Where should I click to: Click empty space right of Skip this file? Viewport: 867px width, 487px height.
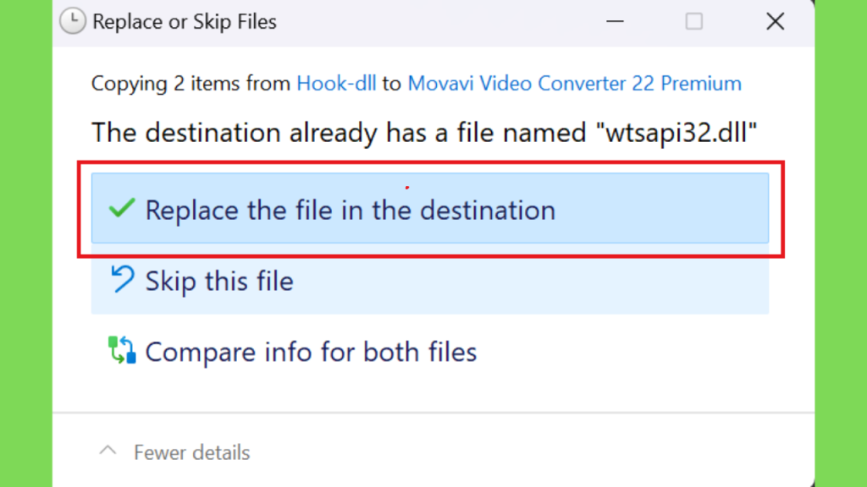pos(531,280)
